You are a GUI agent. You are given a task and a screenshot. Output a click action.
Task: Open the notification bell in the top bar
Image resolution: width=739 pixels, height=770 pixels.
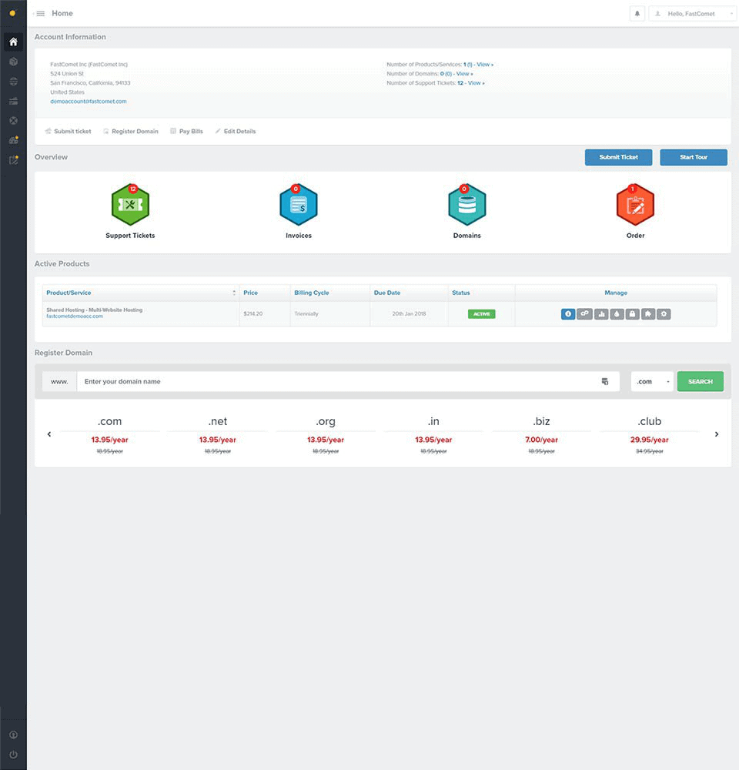(x=637, y=13)
